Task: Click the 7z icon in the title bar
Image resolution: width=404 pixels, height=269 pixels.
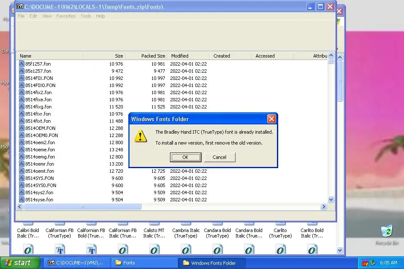Action: coord(20,6)
